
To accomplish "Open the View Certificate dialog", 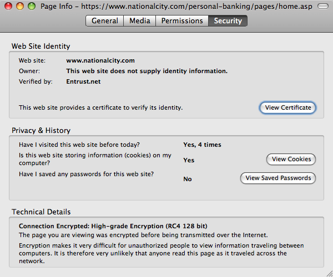I will pyautogui.click(x=287, y=107).
